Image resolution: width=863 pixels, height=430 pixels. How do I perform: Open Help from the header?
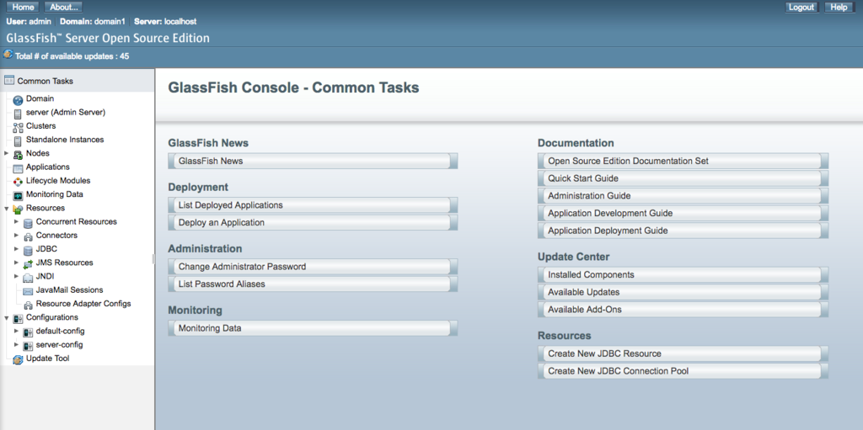click(839, 7)
